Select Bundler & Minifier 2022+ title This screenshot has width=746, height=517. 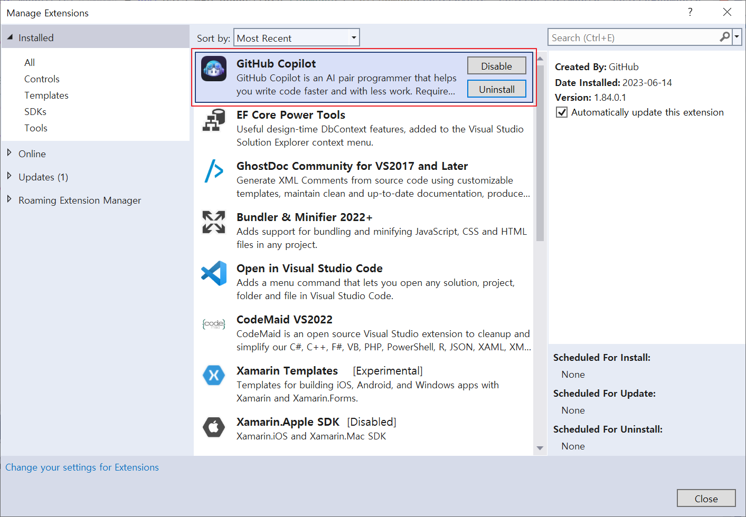(x=305, y=217)
